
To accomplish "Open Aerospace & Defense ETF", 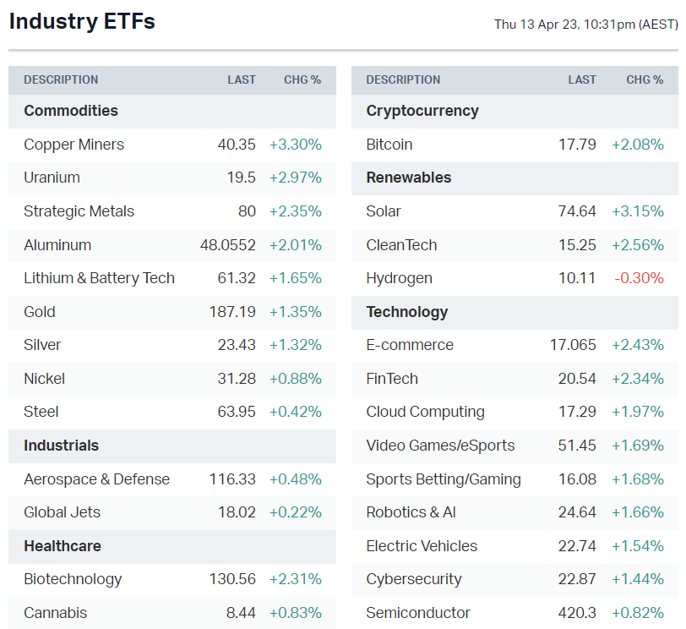I will tap(97, 479).
